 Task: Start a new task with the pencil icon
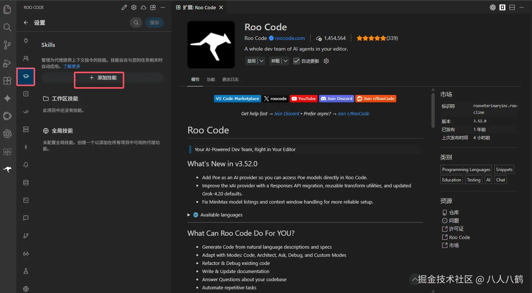click(x=124, y=7)
